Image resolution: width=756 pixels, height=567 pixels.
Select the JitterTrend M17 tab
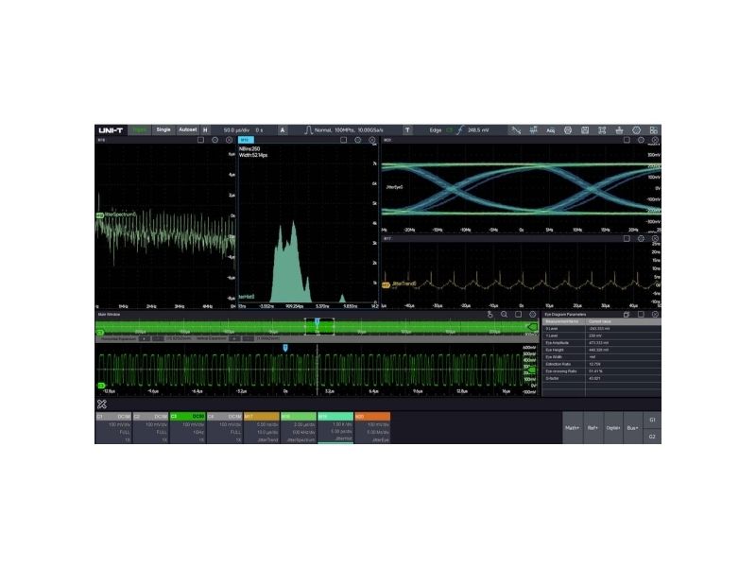point(262,428)
